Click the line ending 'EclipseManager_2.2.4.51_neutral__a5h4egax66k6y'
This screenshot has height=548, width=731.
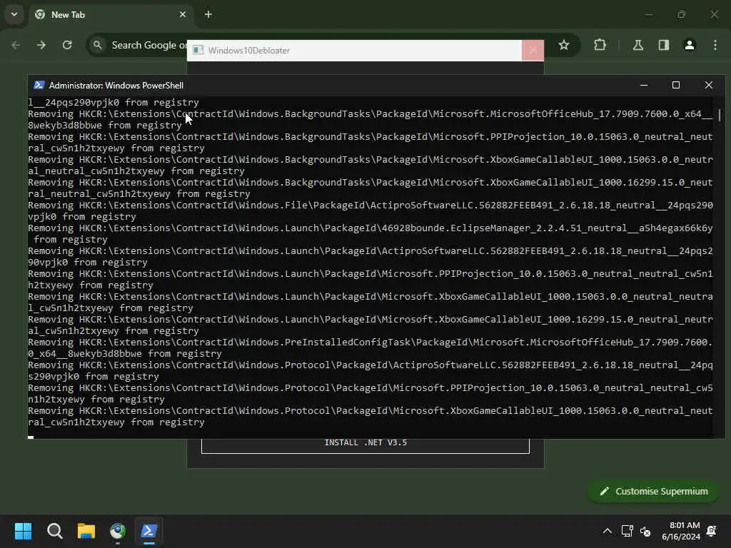[x=370, y=228]
